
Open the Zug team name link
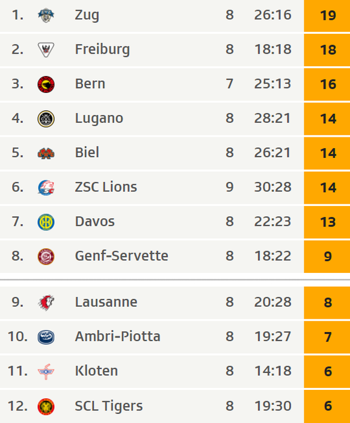[x=87, y=15]
